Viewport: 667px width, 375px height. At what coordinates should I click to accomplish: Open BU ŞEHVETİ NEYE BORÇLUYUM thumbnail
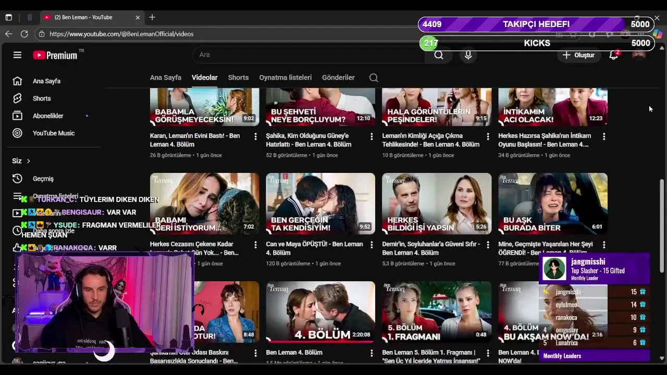click(x=320, y=107)
